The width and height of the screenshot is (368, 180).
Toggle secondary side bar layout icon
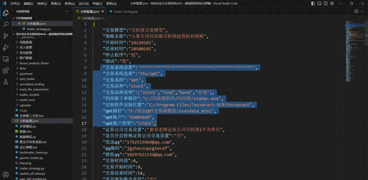[x=325, y=3]
